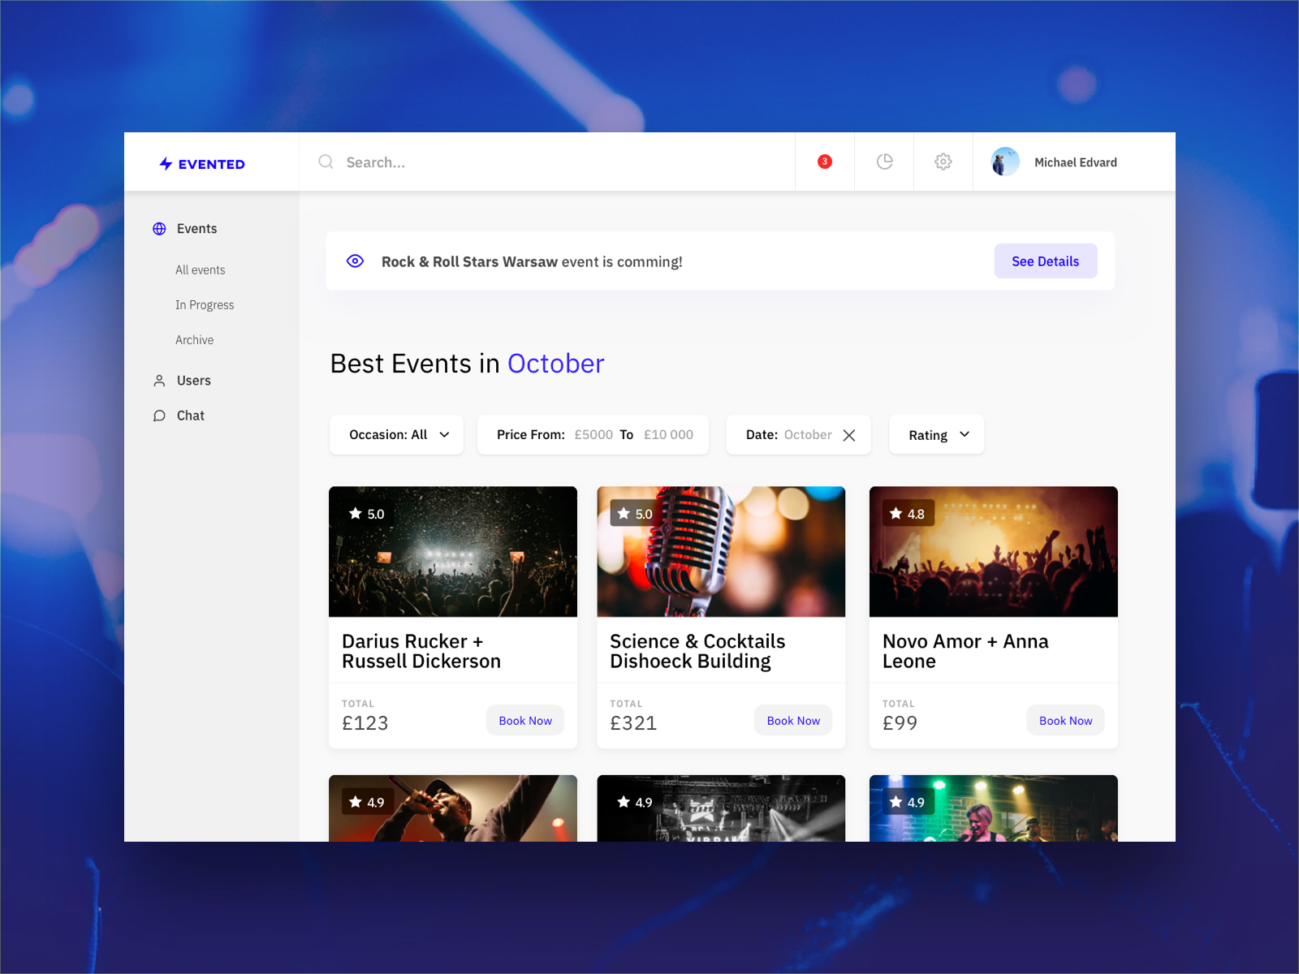Open the Events menu section

point(196,229)
